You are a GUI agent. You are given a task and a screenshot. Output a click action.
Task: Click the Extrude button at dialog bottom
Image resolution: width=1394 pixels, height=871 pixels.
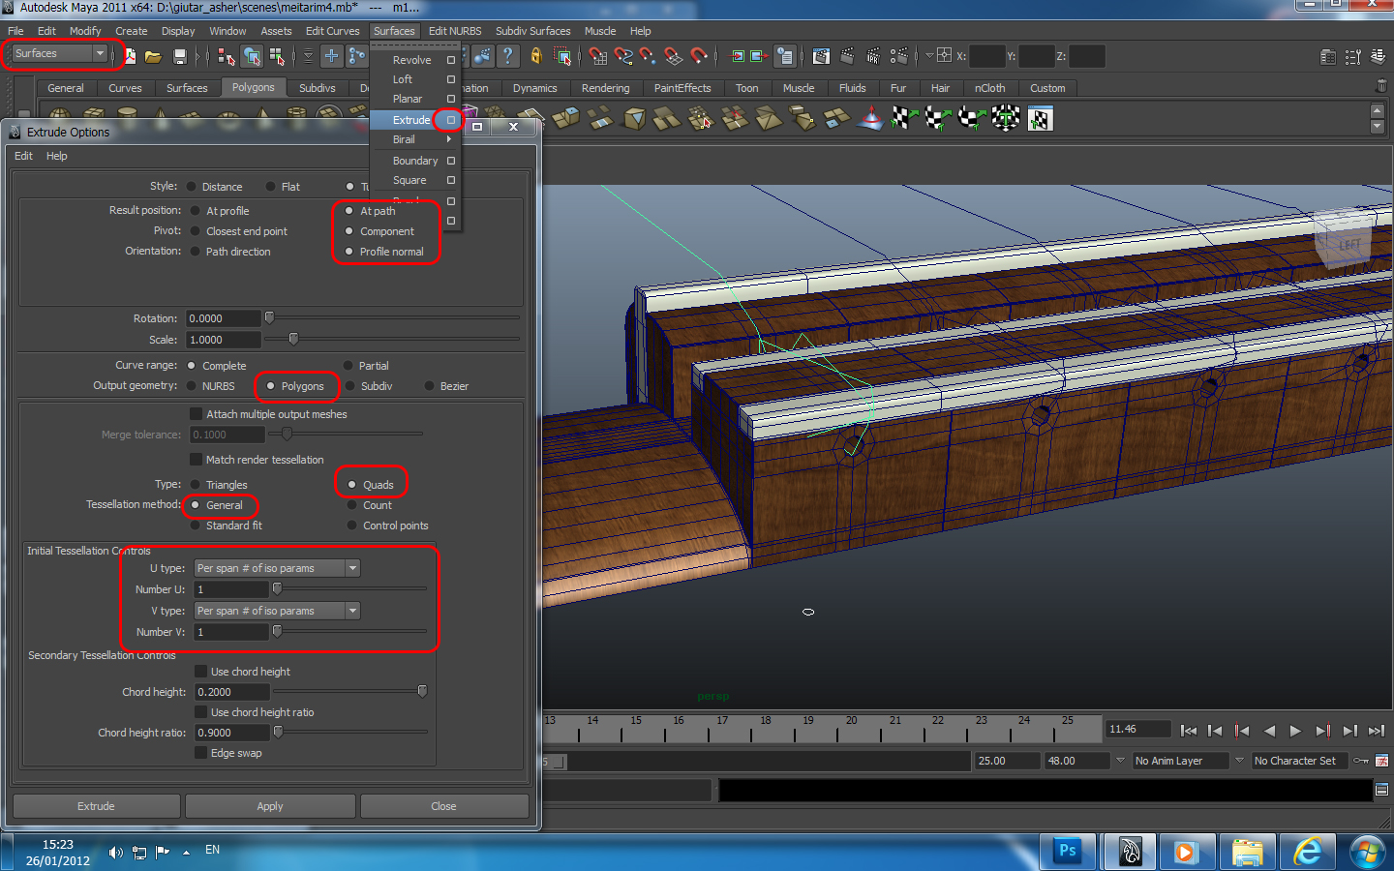pos(96,806)
